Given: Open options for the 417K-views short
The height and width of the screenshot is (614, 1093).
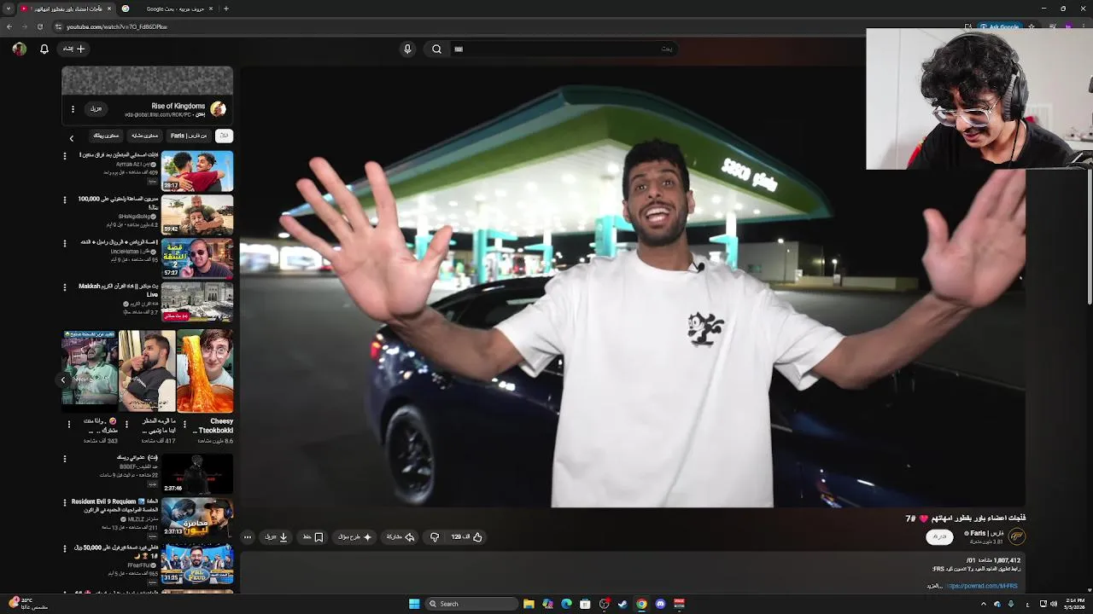Looking at the screenshot, I should point(127,424).
